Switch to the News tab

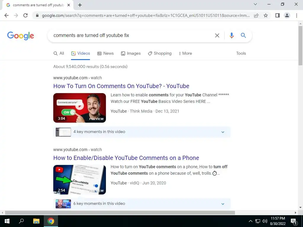106,53
